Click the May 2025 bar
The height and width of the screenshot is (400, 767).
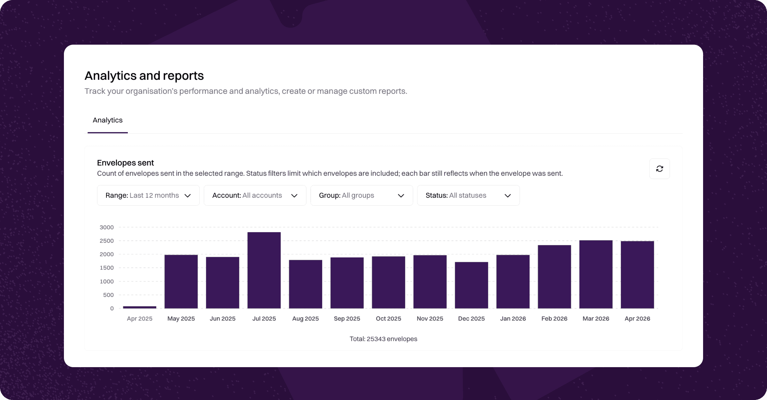[x=181, y=282]
